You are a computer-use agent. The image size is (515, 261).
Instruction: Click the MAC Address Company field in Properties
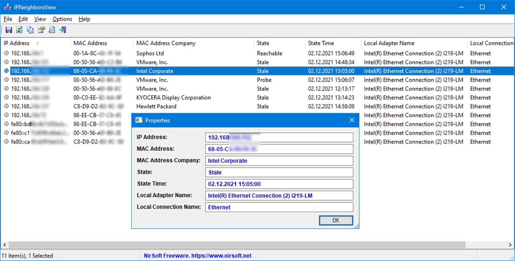click(x=279, y=161)
